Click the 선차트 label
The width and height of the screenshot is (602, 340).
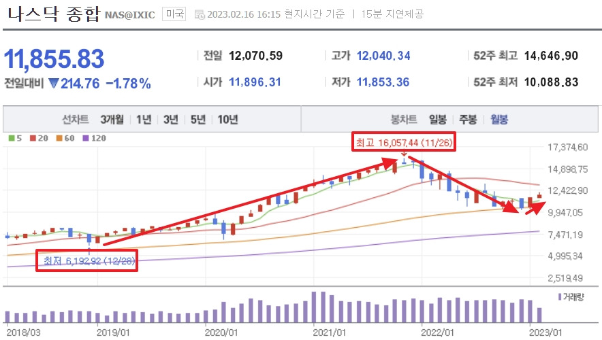point(75,120)
